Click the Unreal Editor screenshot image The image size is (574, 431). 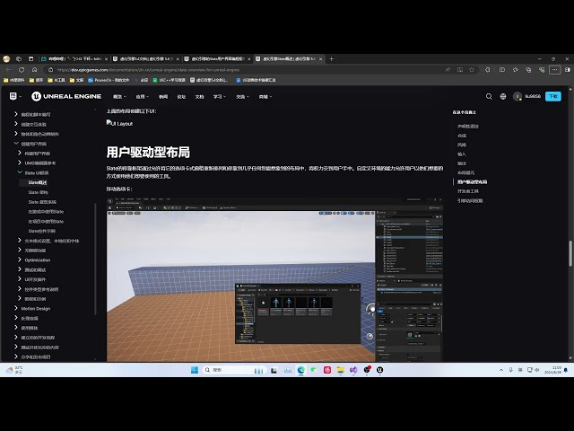[x=274, y=279]
